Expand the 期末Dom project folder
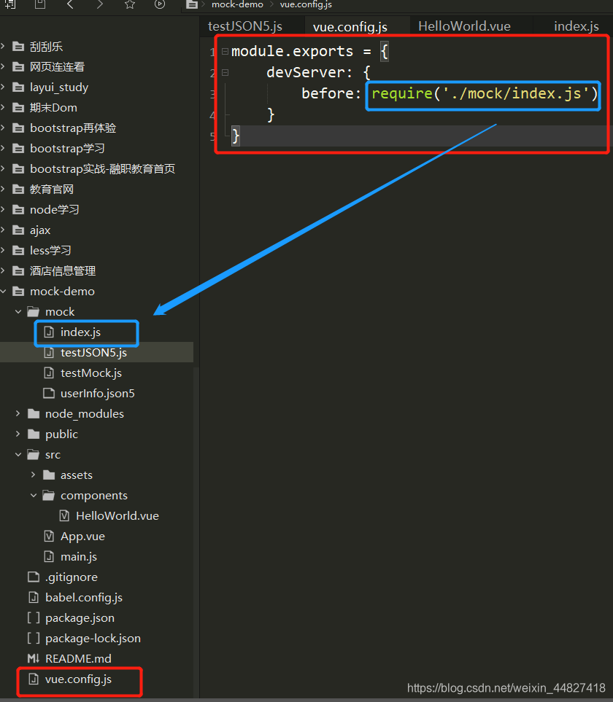 pyautogui.click(x=3, y=107)
